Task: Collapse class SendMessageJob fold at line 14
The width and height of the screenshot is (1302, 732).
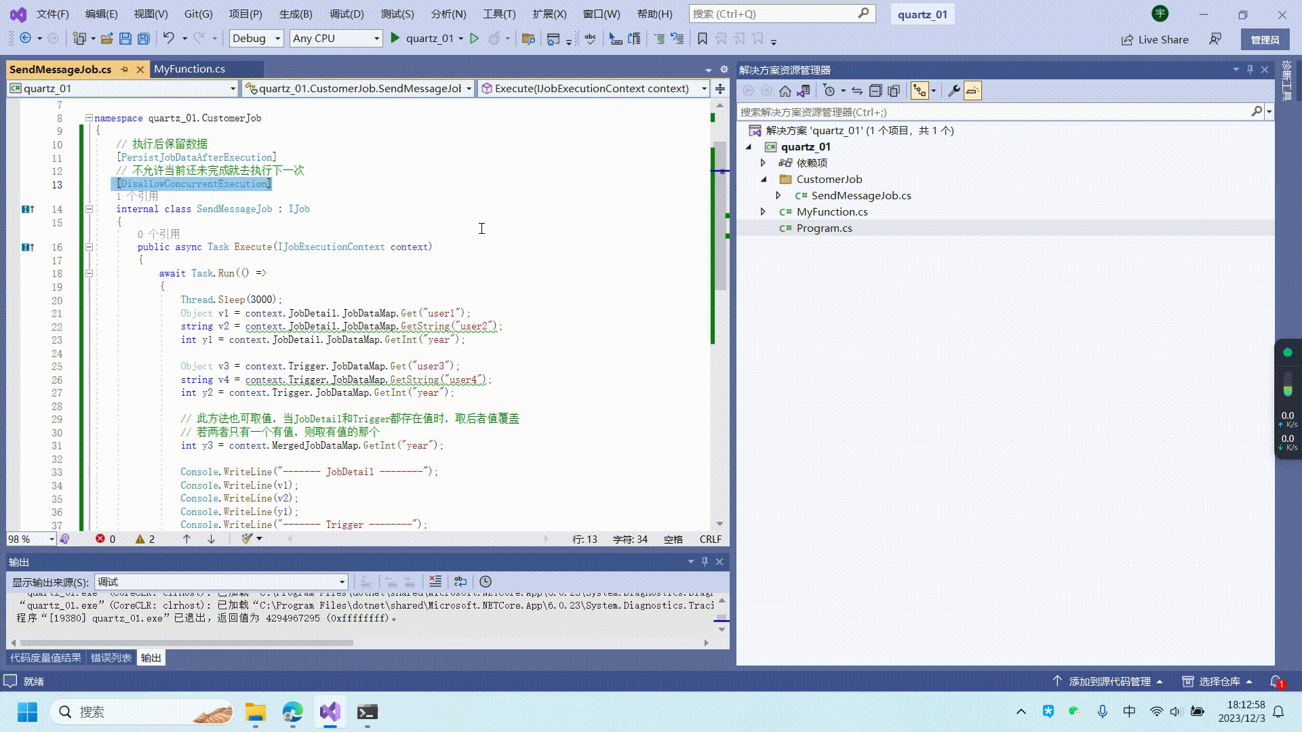Action: click(89, 209)
